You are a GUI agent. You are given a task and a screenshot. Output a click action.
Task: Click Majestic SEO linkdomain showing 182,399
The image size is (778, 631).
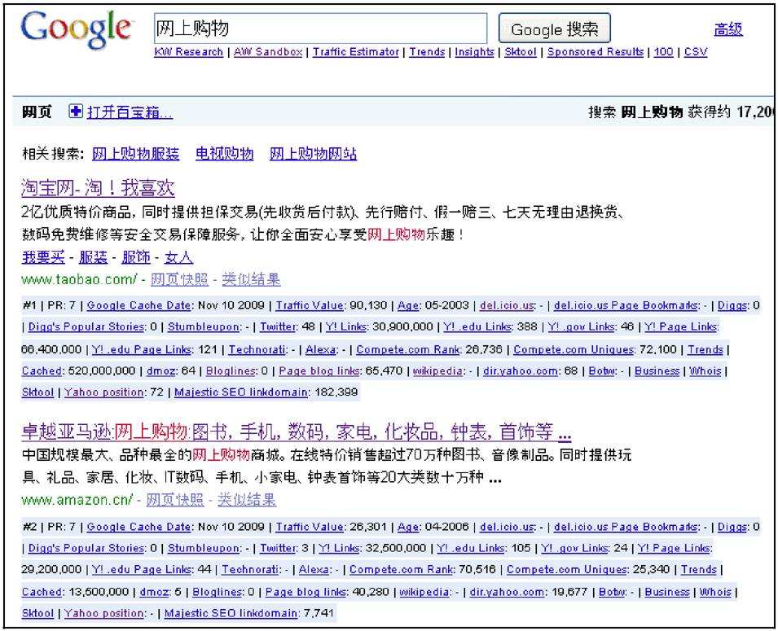[241, 392]
